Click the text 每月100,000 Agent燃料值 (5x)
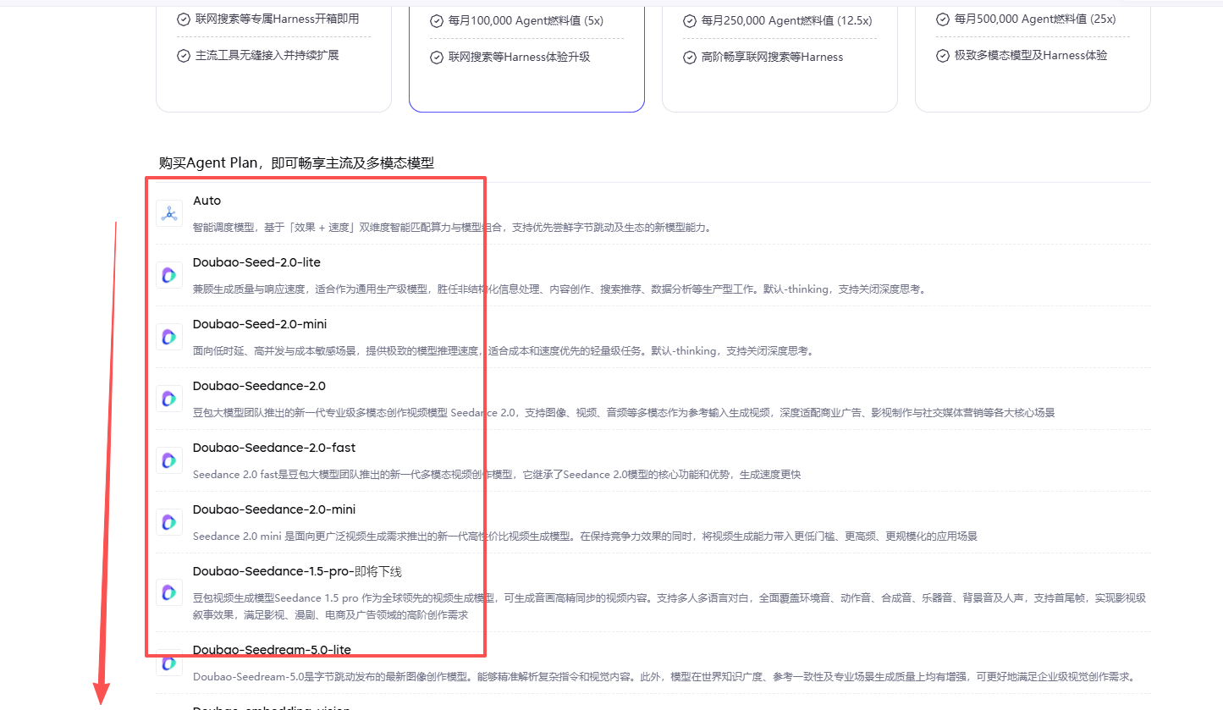1223x710 pixels. click(x=526, y=21)
